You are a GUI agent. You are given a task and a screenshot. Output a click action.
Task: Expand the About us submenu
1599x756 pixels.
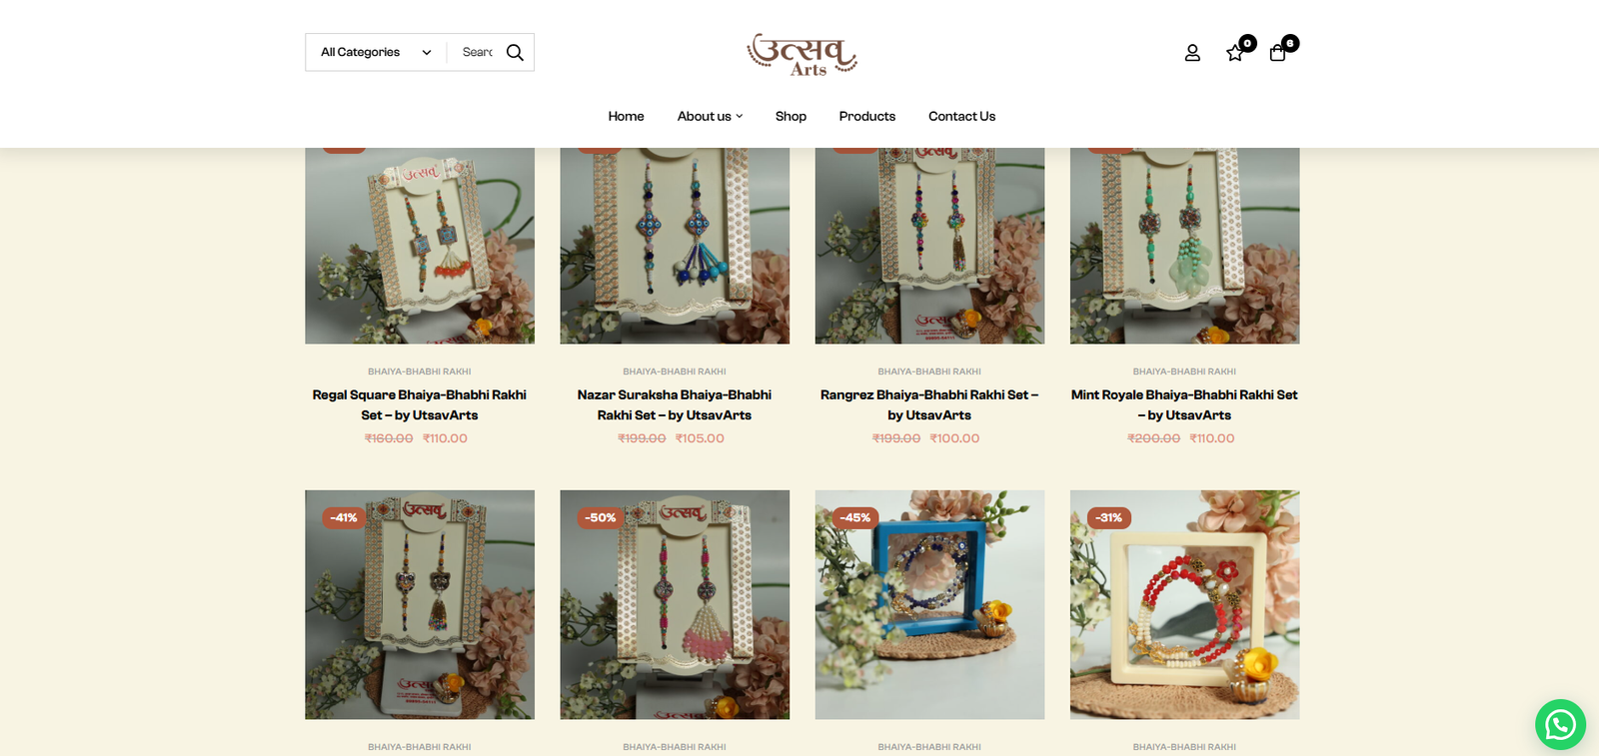[x=710, y=116]
